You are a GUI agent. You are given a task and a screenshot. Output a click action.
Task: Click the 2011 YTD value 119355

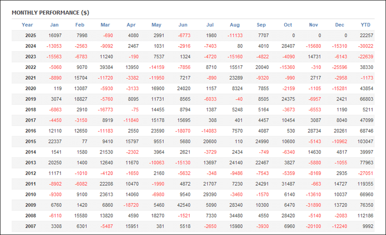365,184
